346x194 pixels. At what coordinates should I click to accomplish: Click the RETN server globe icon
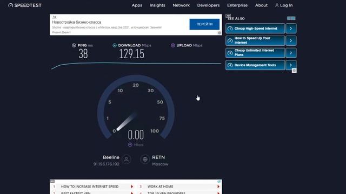pyautogui.click(x=145, y=160)
